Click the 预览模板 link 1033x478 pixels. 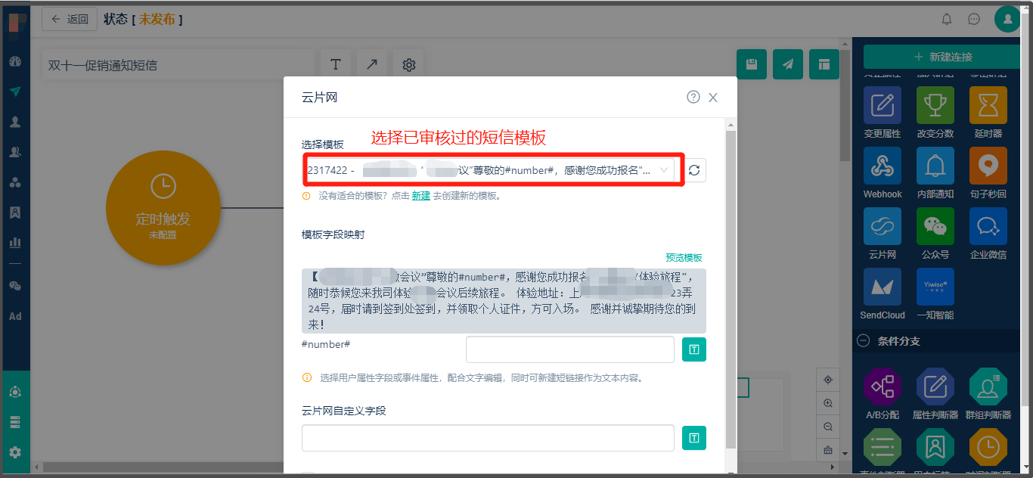[x=684, y=258]
